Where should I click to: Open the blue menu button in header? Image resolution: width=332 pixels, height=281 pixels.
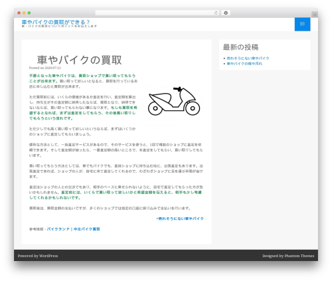click(302, 24)
